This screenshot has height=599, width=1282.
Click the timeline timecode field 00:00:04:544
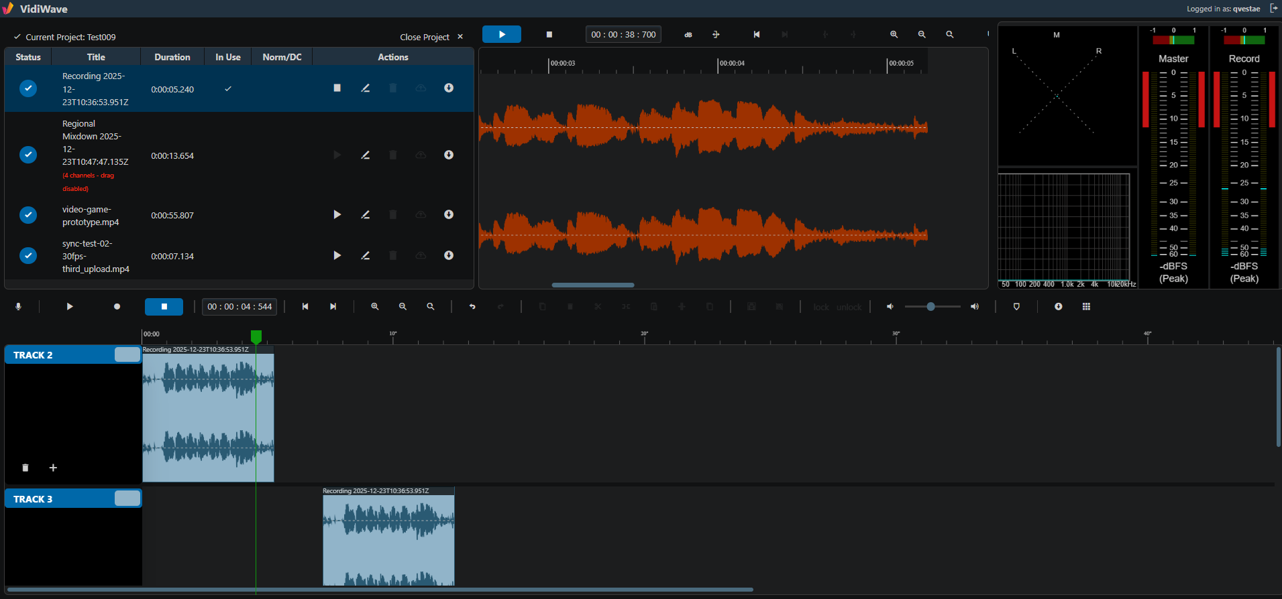239,306
